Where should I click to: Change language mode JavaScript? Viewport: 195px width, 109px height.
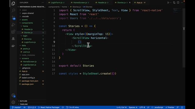157,107
